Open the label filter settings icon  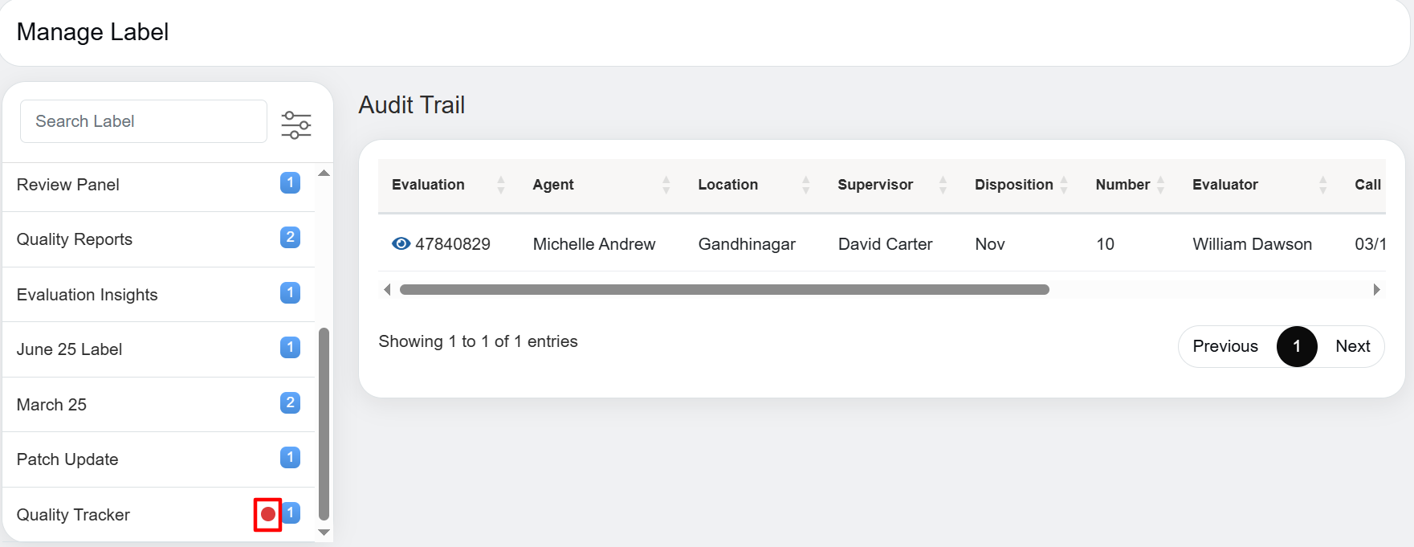[295, 125]
